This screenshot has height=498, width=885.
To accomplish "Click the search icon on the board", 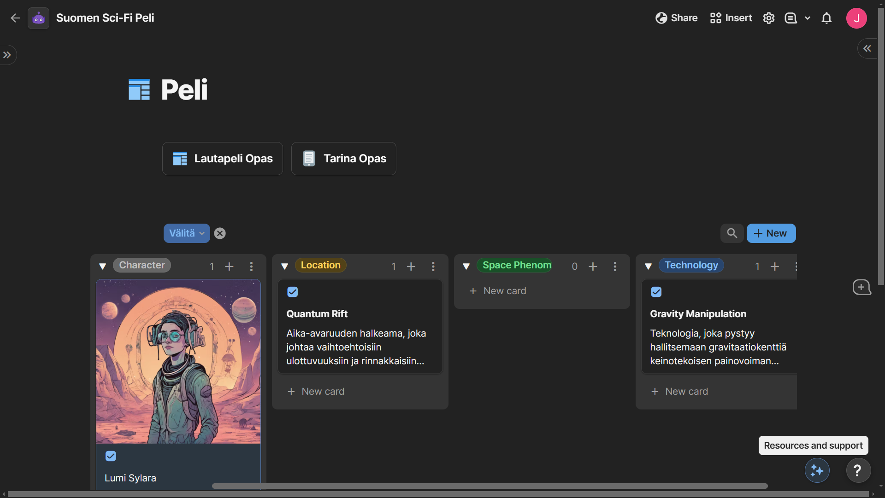I will [x=732, y=233].
